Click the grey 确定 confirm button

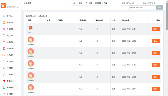(x=159, y=8)
